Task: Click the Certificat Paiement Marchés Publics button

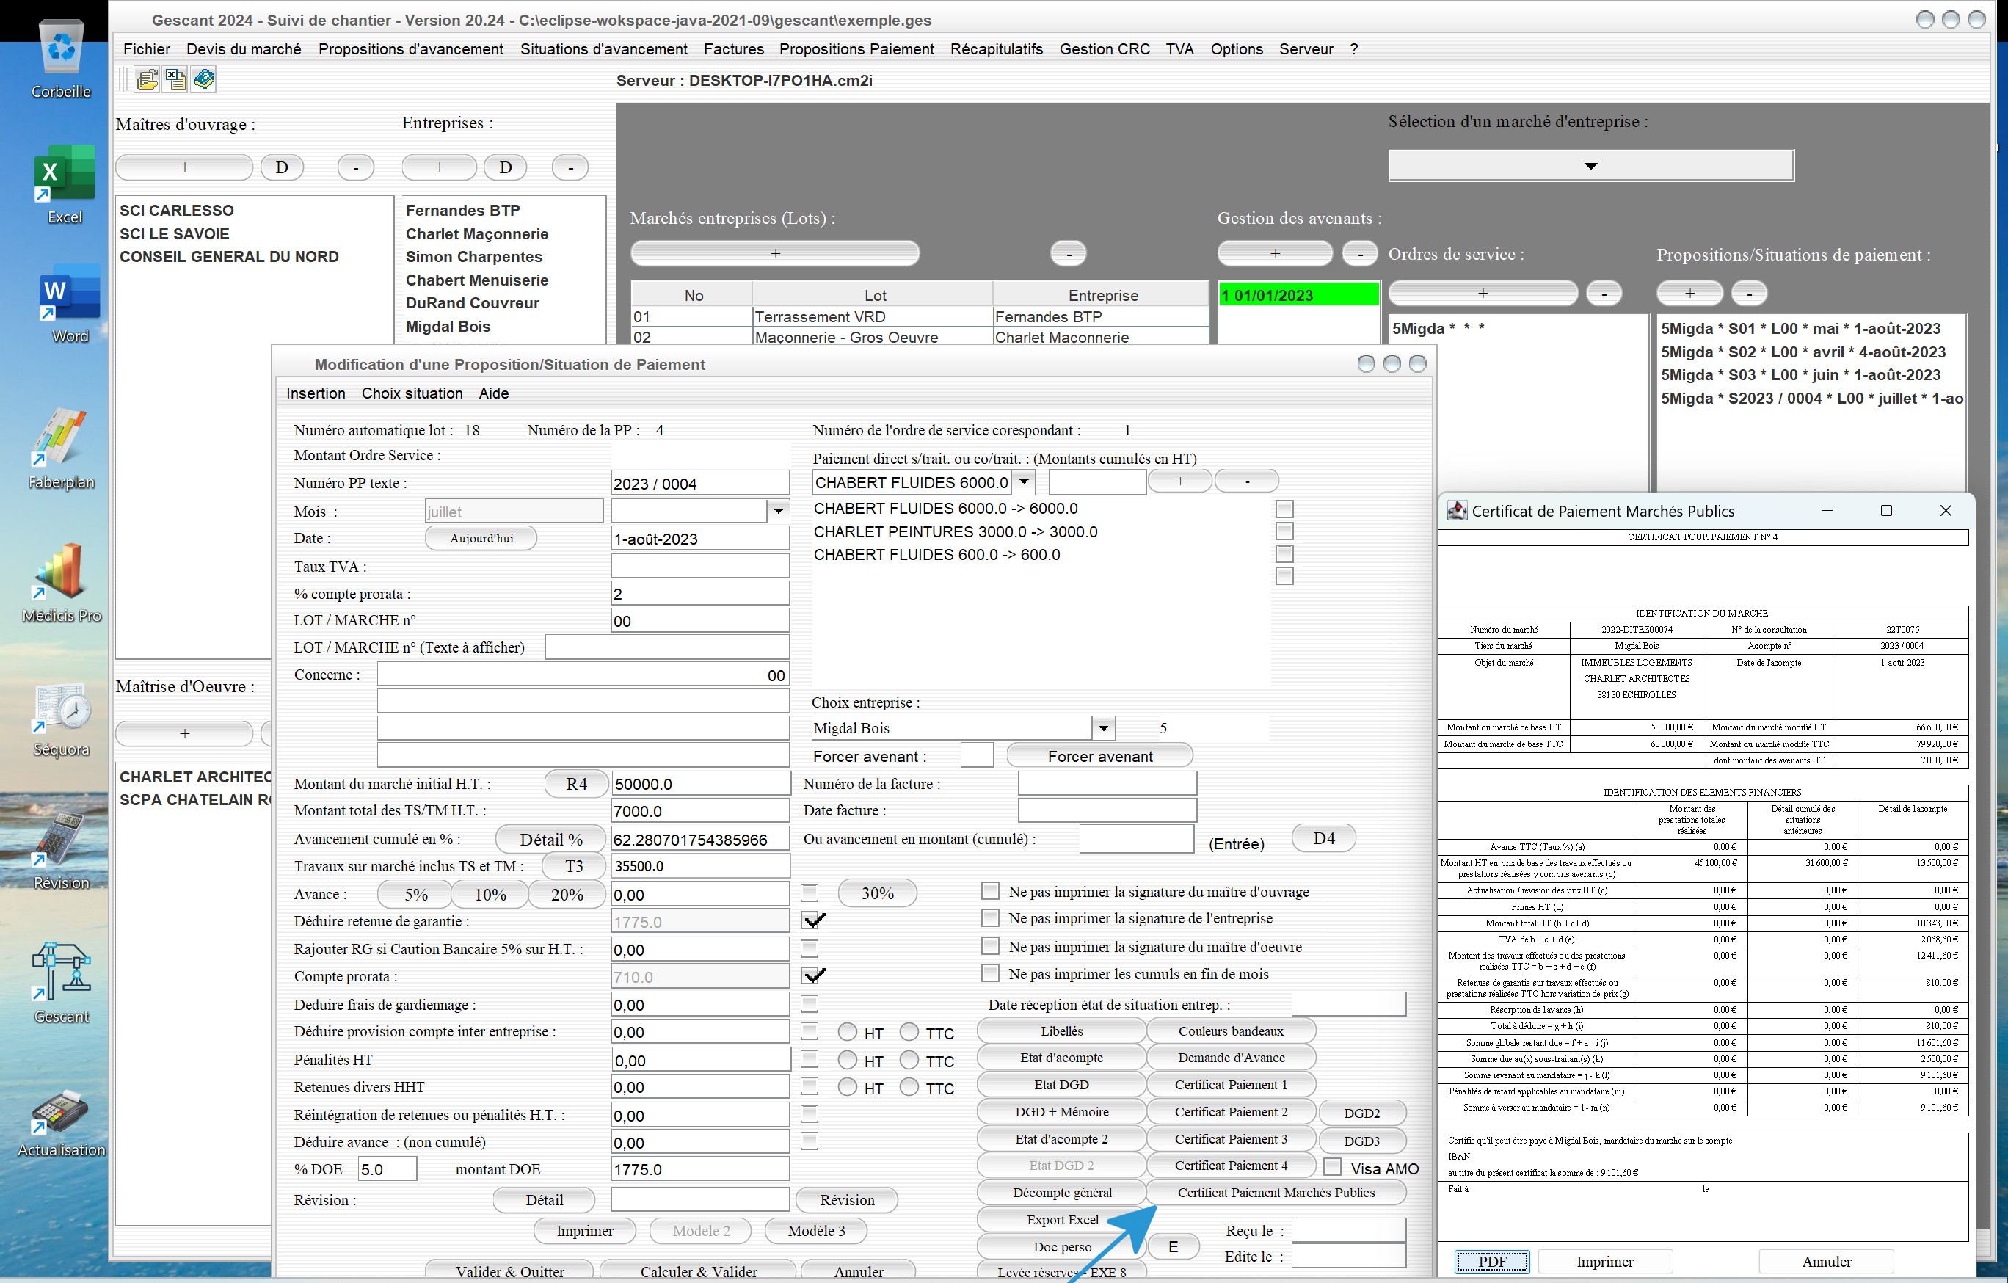Action: 1276,1192
